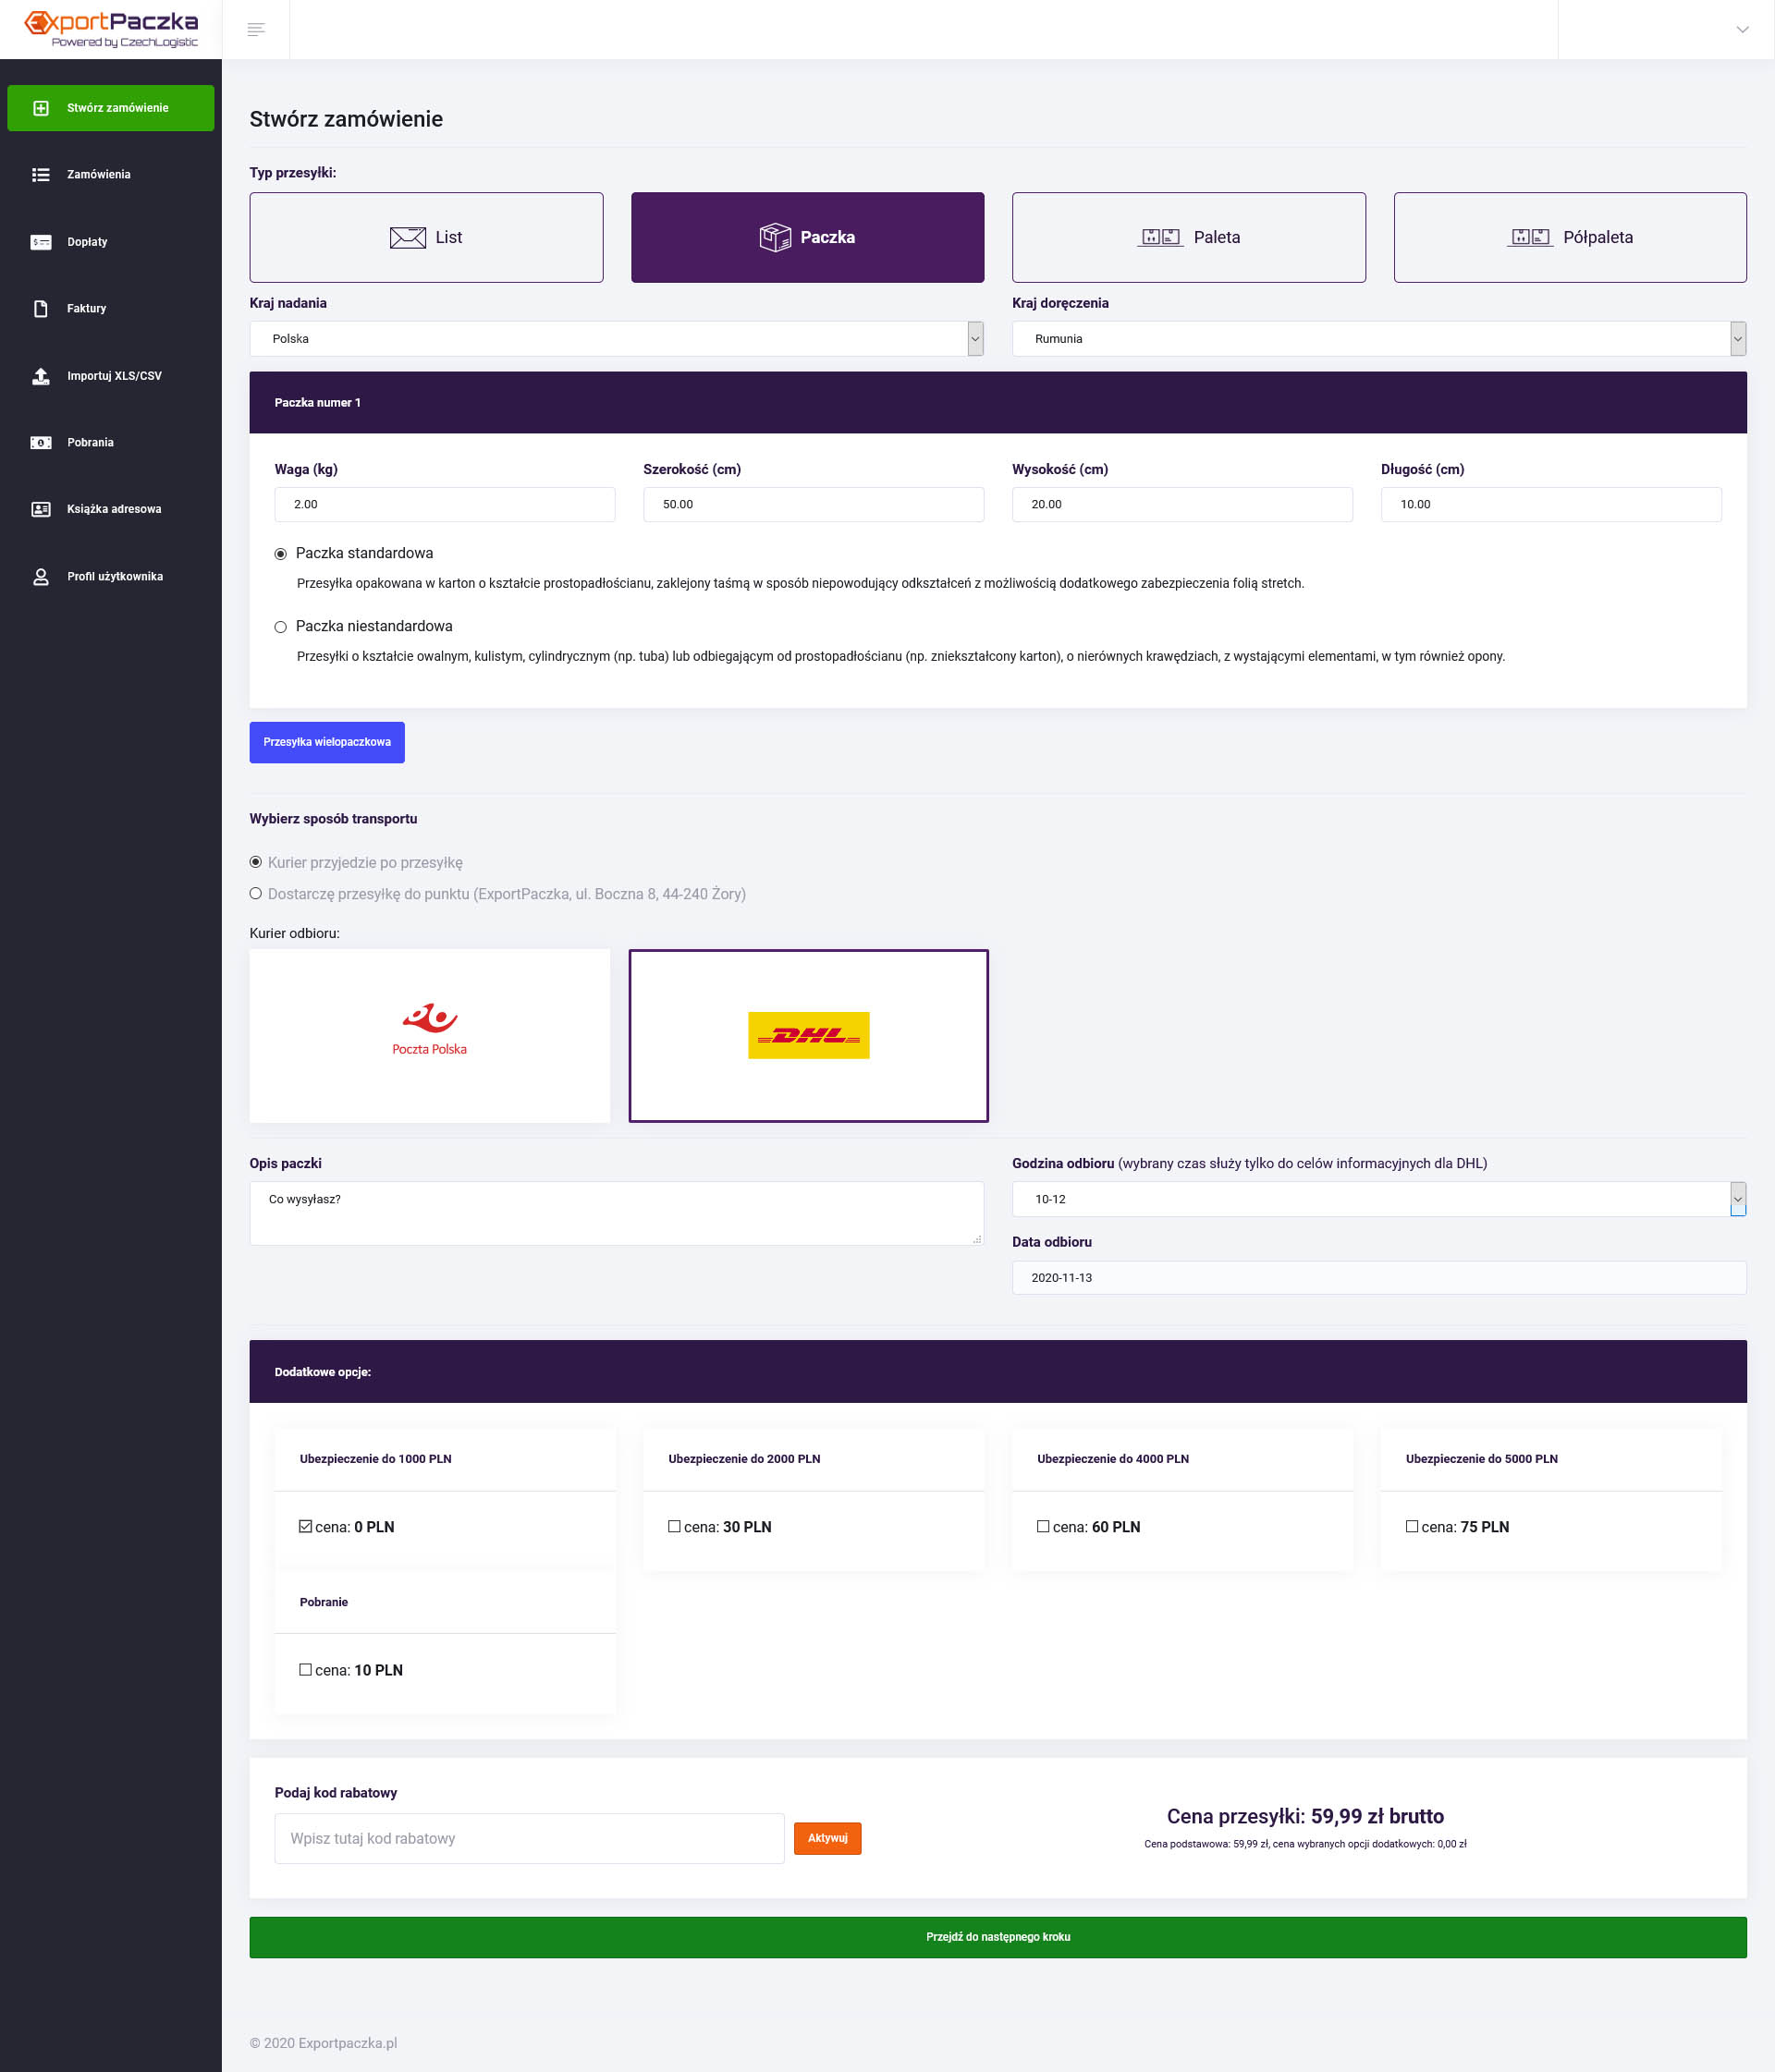Select the Paczka standardowa radio button
The height and width of the screenshot is (2072, 1775).
[x=280, y=554]
